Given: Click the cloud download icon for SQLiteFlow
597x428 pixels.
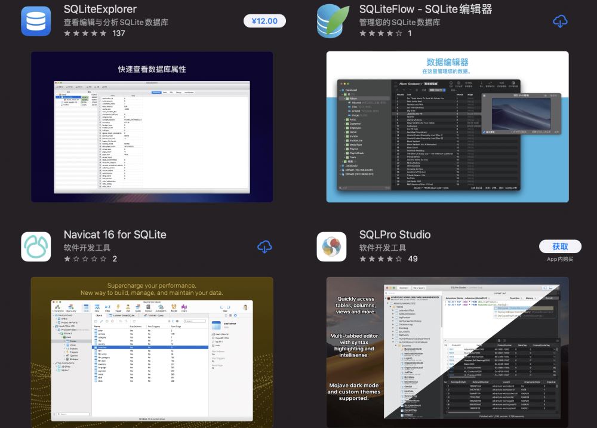Looking at the screenshot, I should click(560, 21).
